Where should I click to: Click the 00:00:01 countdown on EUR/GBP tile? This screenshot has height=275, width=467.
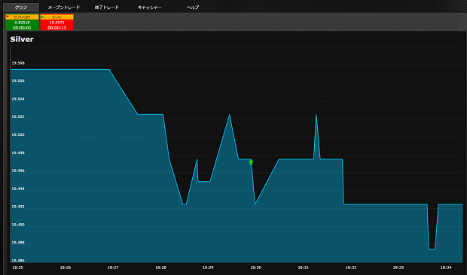tap(23, 28)
